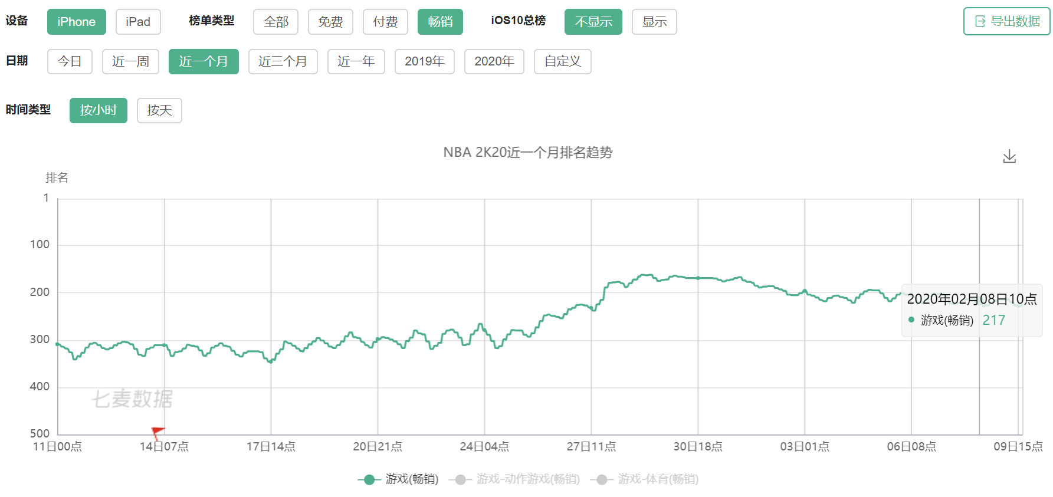Image resolution: width=1053 pixels, height=497 pixels.
Task: Click x-axis label 17日14点
Action: tap(271, 447)
